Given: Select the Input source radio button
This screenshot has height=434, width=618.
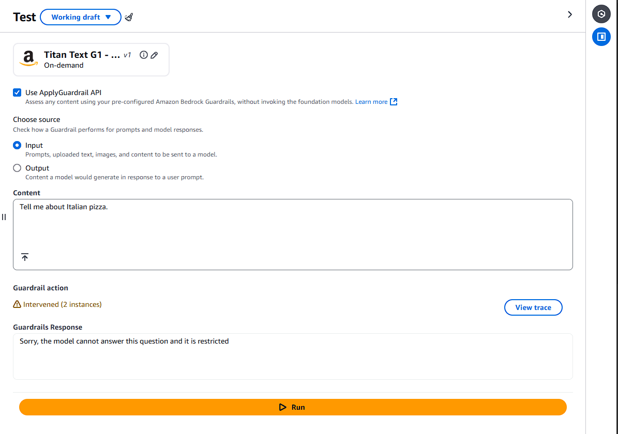Looking at the screenshot, I should 17,145.
